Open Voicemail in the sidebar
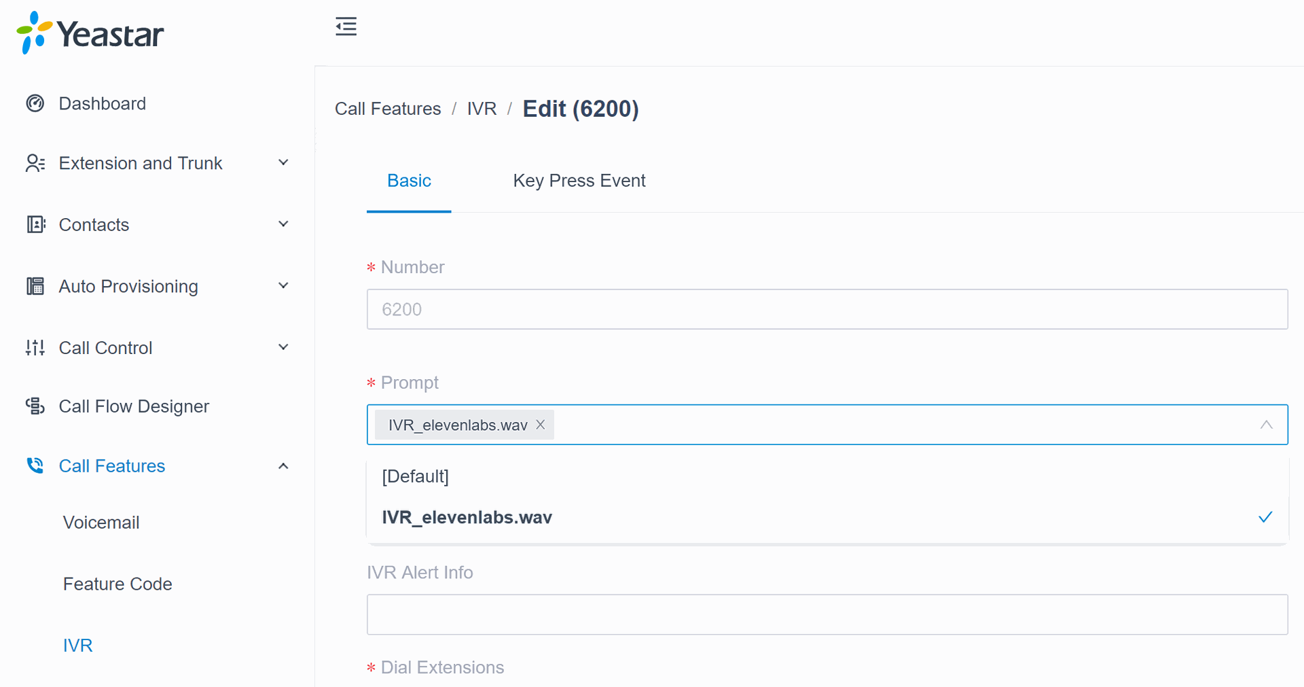Screen dimensions: 1304x687 tap(101, 523)
